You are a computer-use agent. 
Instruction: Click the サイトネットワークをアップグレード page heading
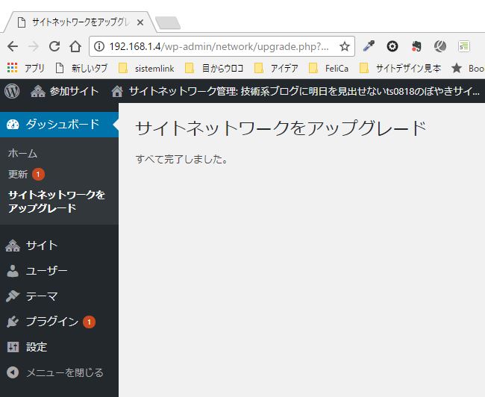281,128
